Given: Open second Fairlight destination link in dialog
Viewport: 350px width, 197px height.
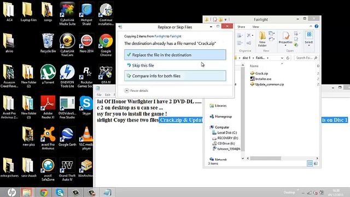Looking at the screenshot, I should (176, 36).
